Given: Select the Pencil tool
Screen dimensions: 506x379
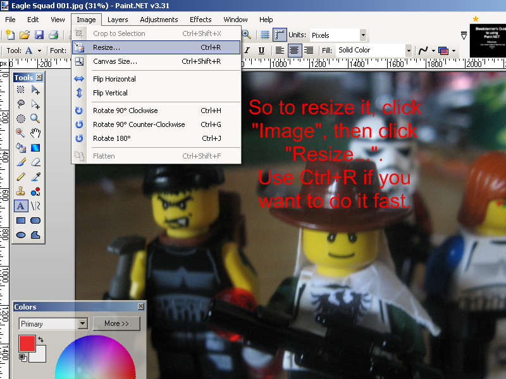Looking at the screenshot, I should click(21, 177).
